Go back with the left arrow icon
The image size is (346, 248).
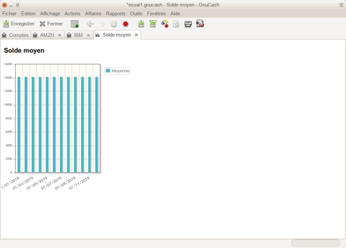pos(91,24)
